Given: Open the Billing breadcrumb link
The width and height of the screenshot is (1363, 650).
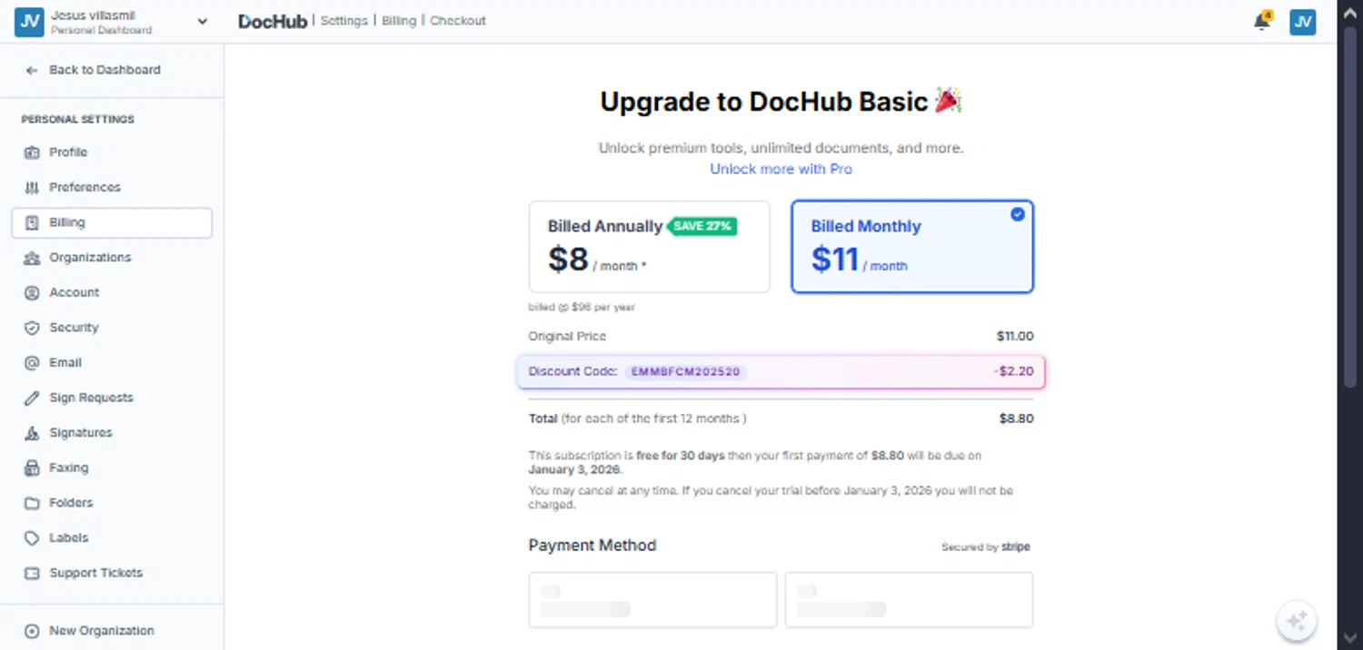Looking at the screenshot, I should tap(399, 21).
